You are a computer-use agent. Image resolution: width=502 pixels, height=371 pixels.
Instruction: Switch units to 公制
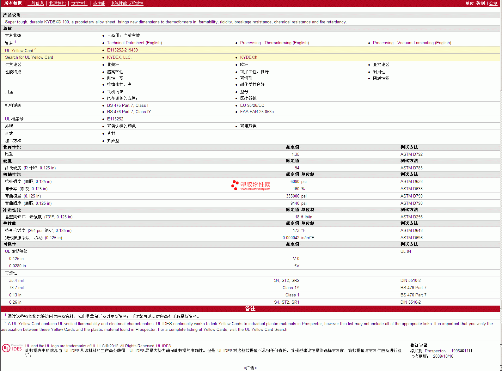click(493, 3)
